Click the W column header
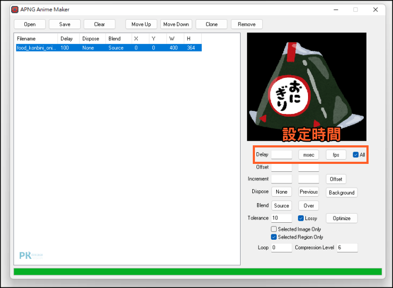Image resolution: width=393 pixels, height=288 pixels. tap(175, 39)
